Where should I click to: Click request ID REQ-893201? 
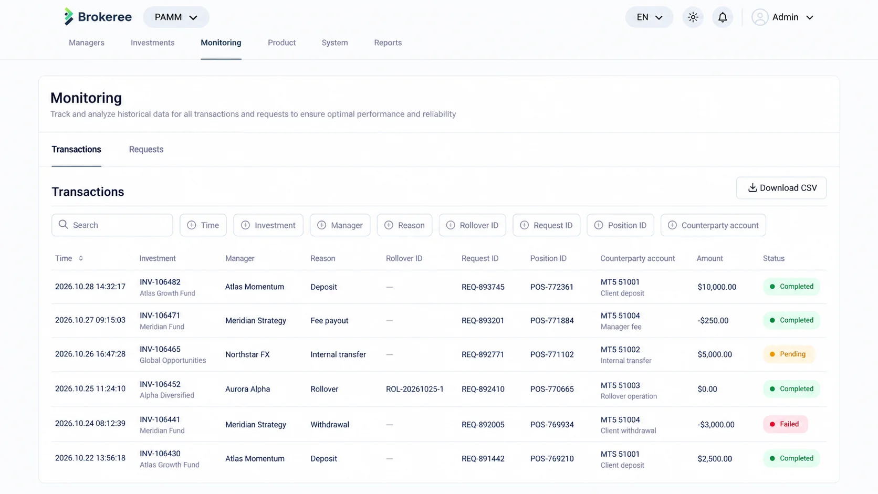[x=483, y=321]
